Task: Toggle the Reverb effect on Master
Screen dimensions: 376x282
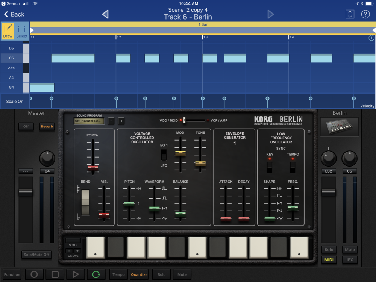Action: 47,126
